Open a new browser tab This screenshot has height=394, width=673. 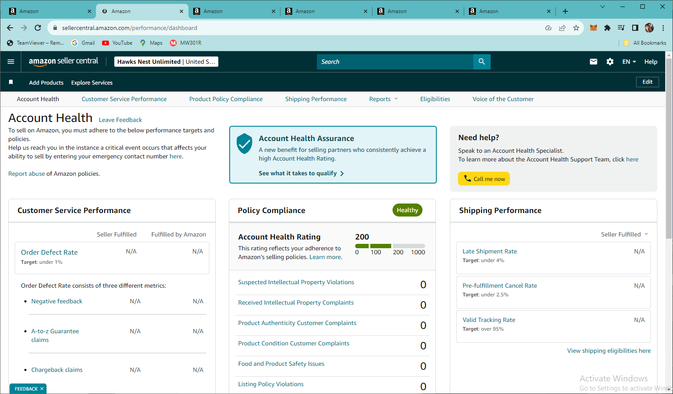[565, 11]
